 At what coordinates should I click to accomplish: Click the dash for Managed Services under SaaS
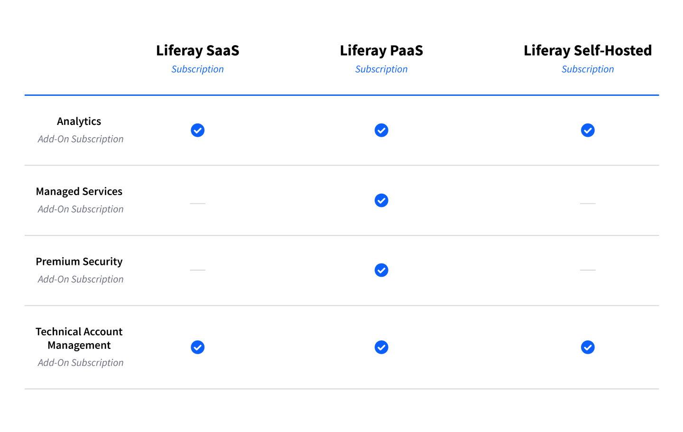[198, 203]
